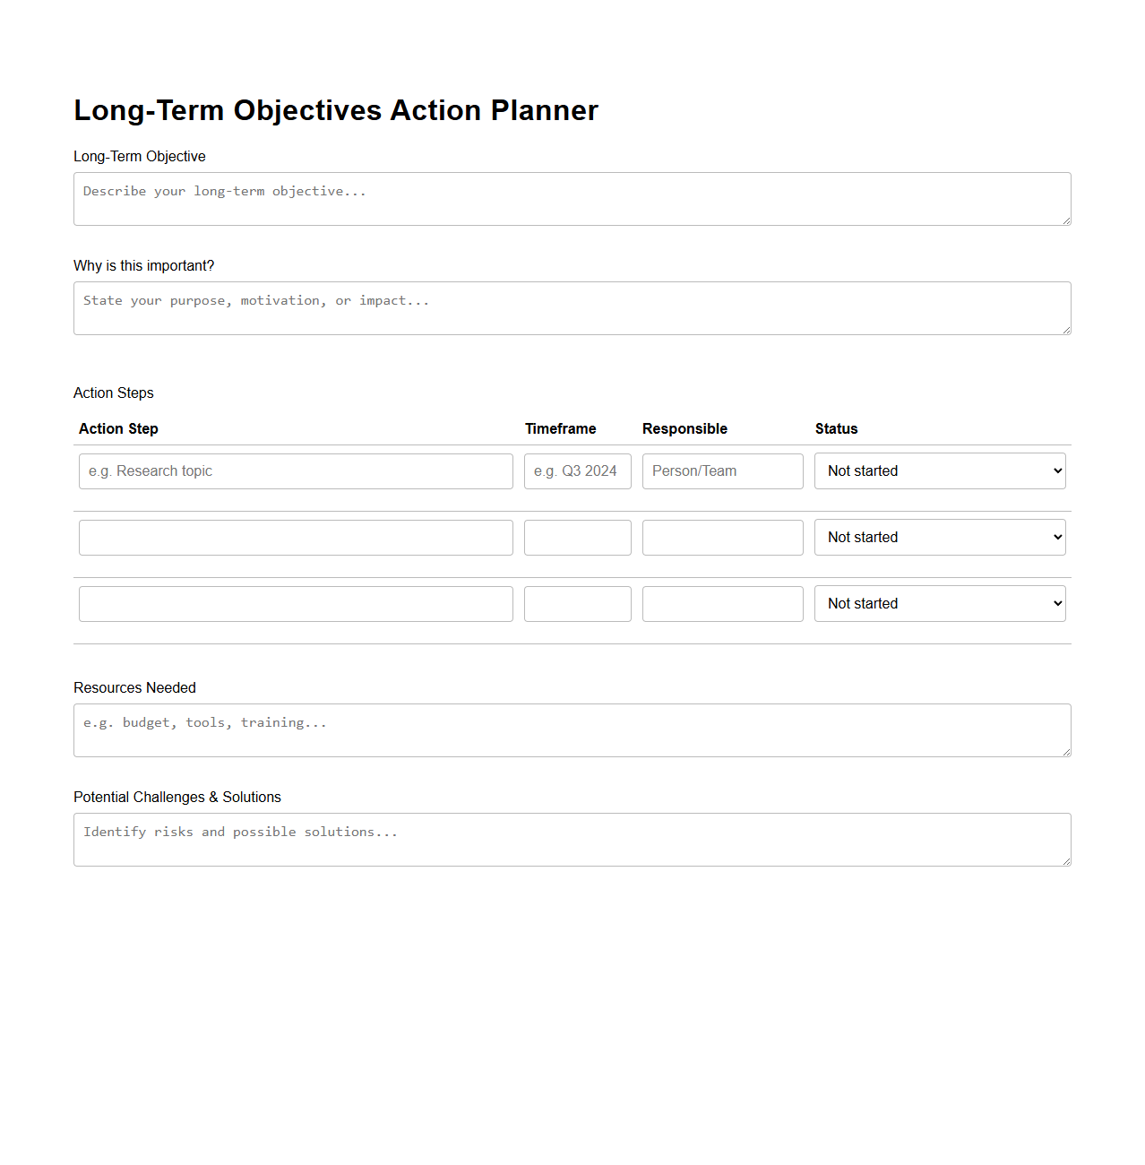Click the resize handle of the purpose text area
The width and height of the screenshot is (1145, 1165).
pyautogui.click(x=1066, y=331)
